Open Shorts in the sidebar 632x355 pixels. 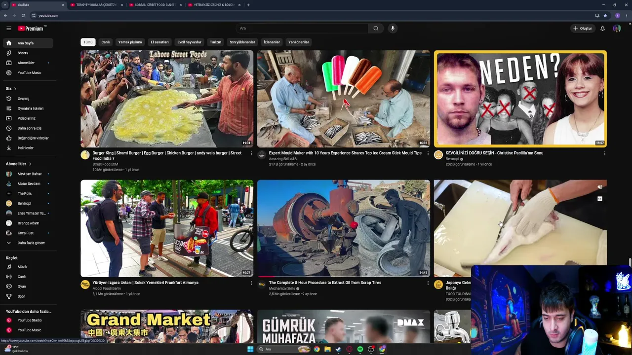[27, 53]
